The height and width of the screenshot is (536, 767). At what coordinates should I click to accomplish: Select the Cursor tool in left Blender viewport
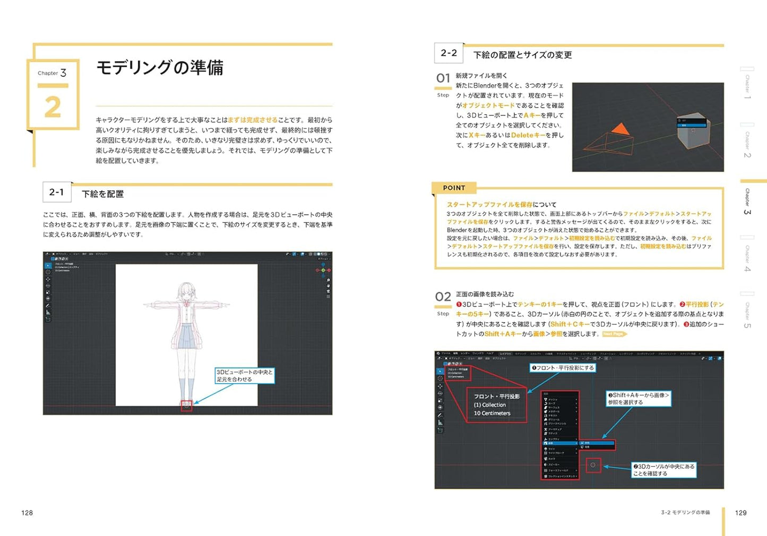click(x=48, y=272)
